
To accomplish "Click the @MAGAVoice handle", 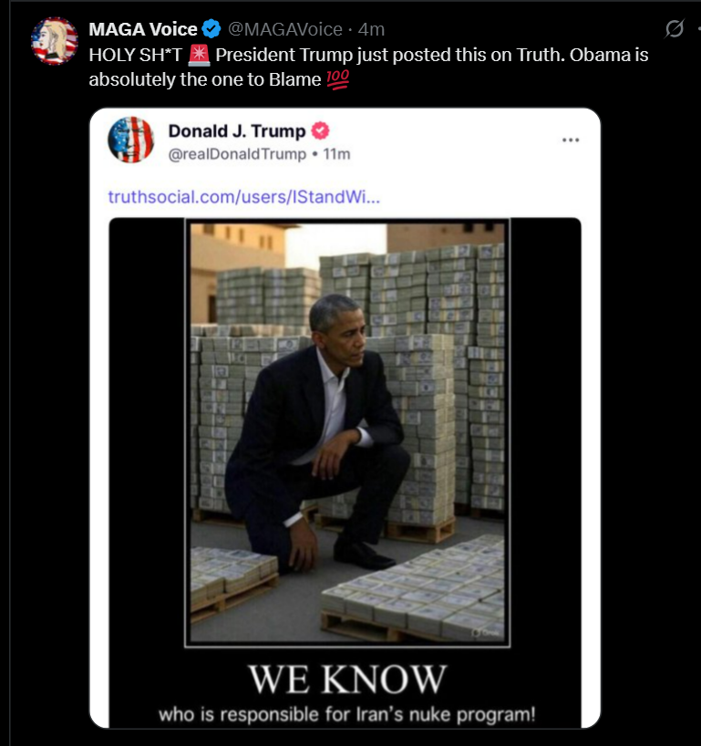I will tap(285, 29).
